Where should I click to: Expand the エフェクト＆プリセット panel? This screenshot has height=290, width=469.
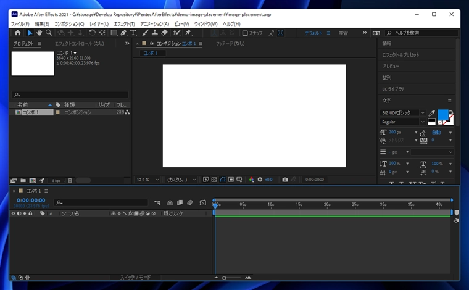point(401,55)
